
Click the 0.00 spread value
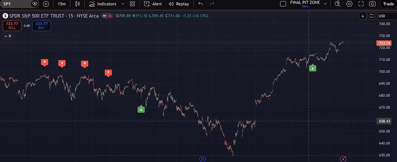coord(27,26)
